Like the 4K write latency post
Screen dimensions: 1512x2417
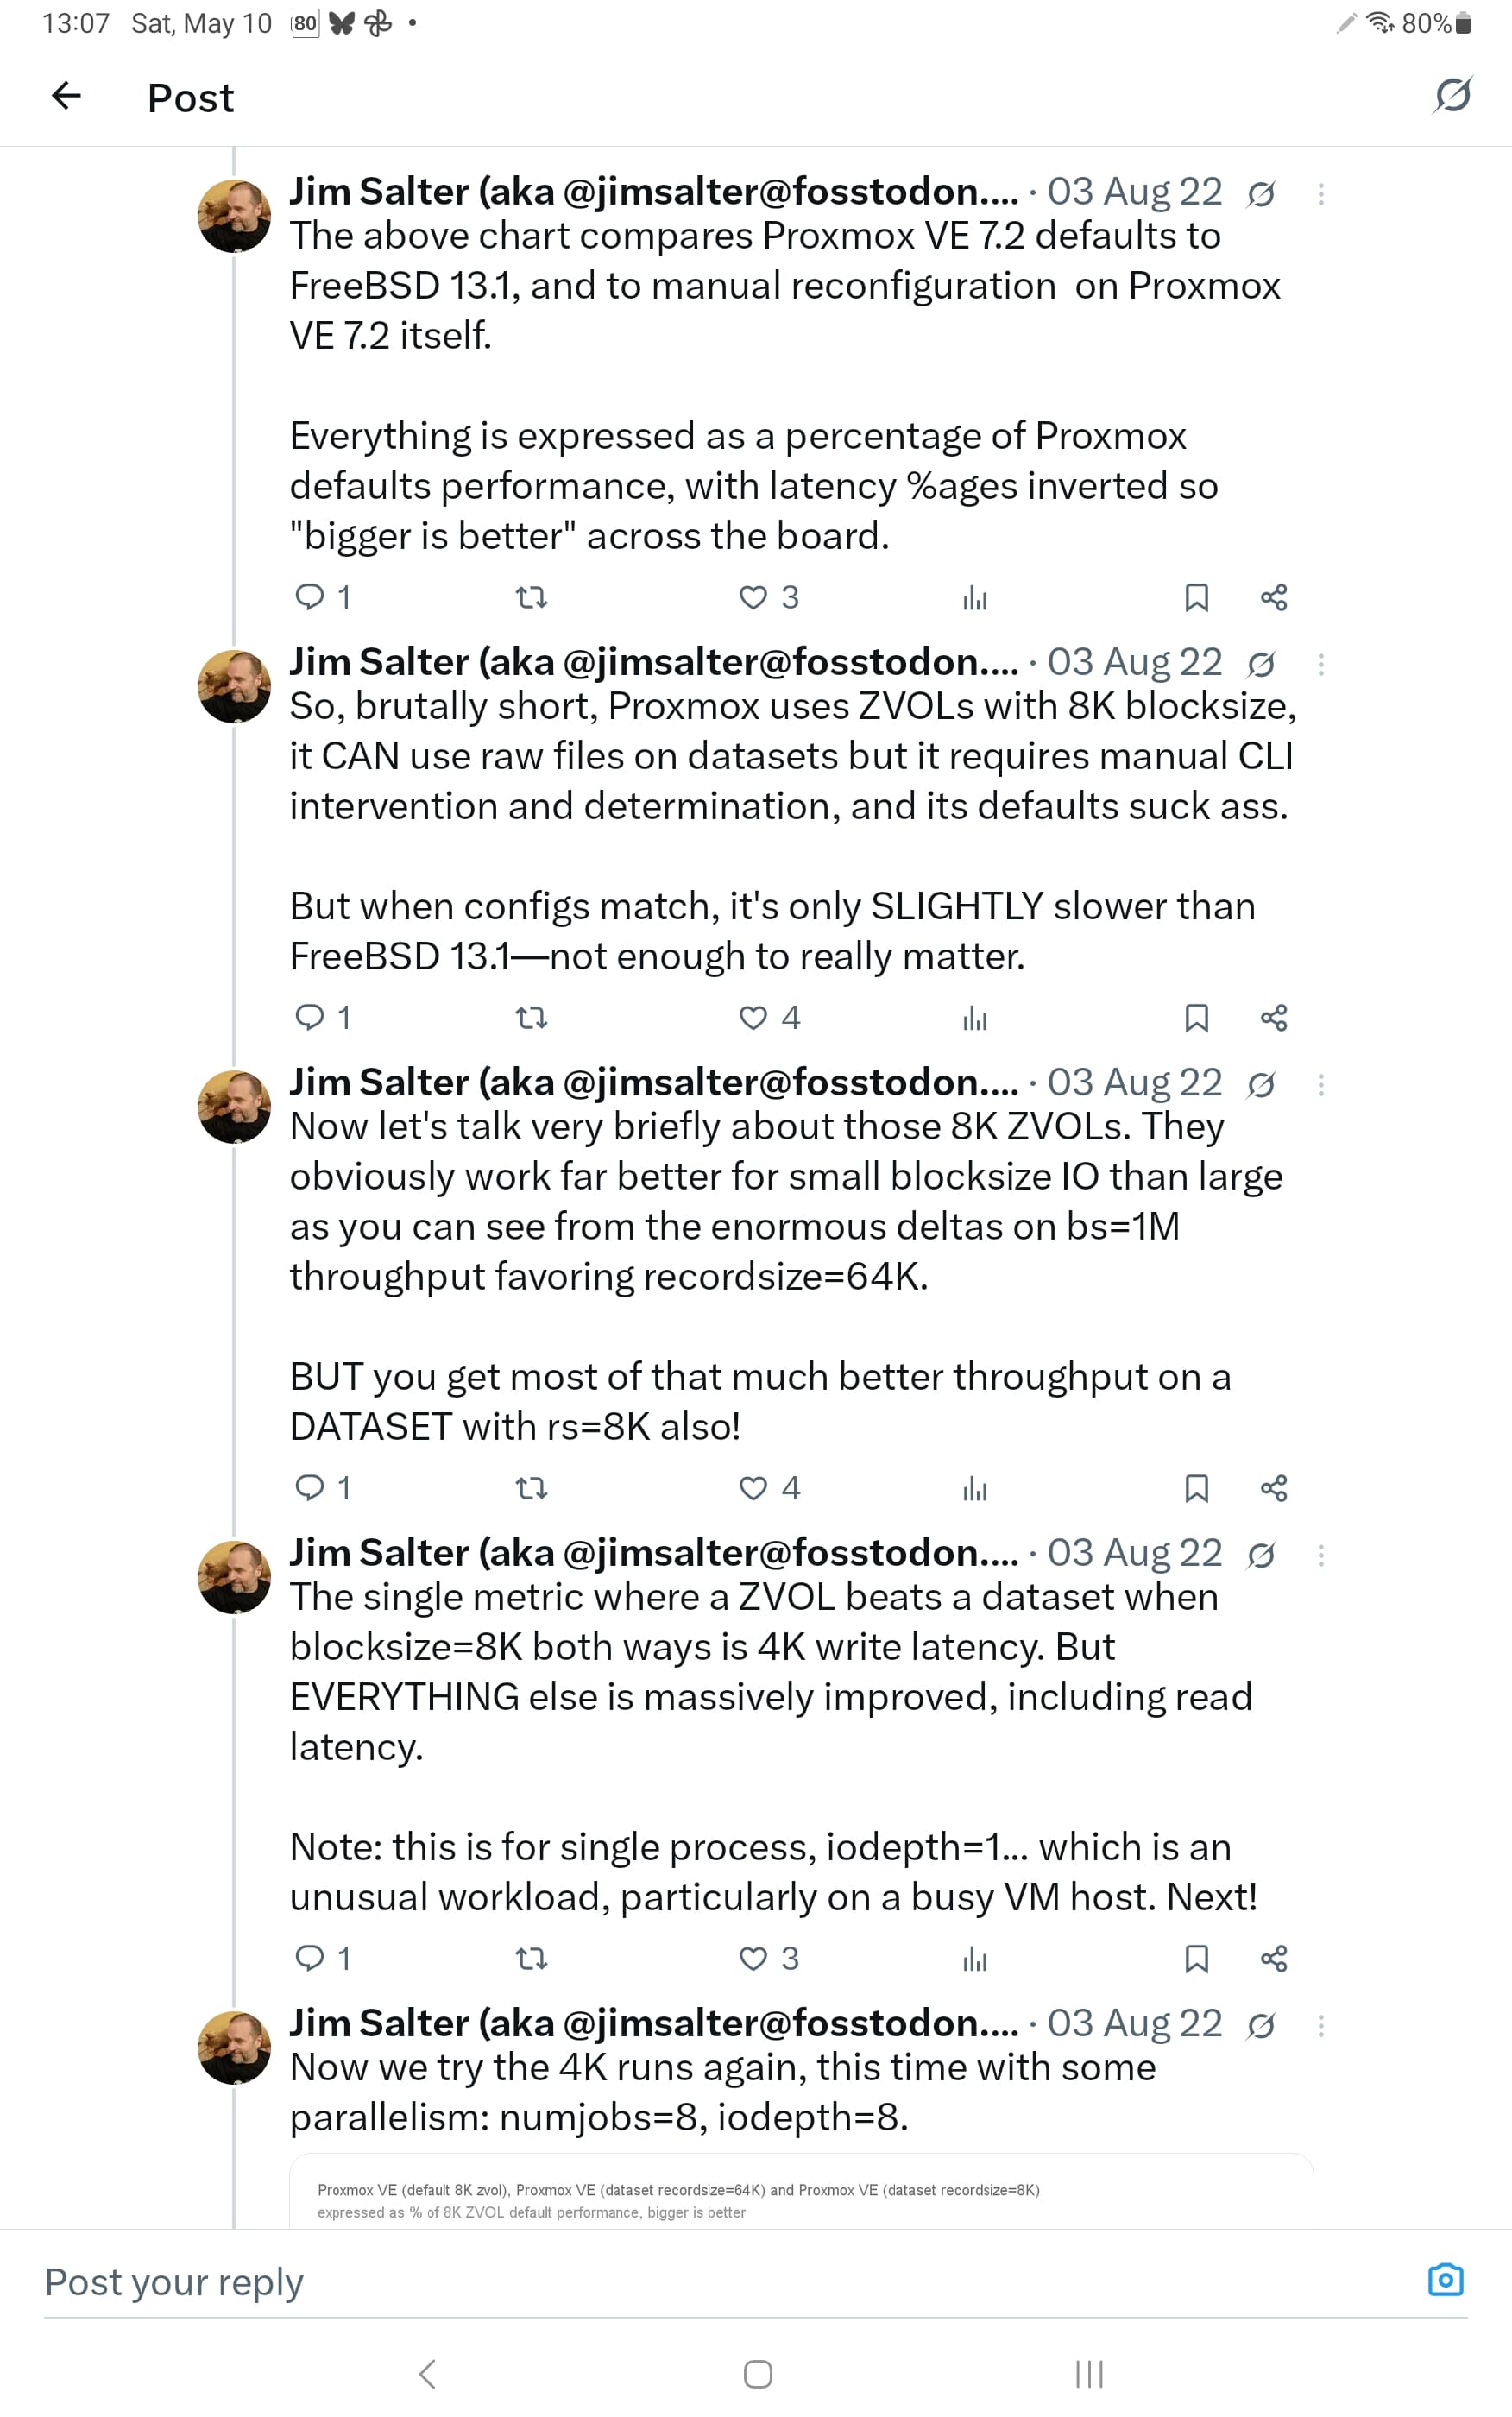coord(753,1958)
